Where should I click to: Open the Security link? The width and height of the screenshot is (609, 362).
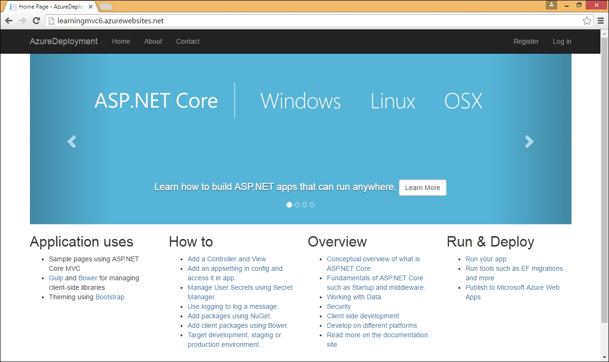pyautogui.click(x=339, y=306)
